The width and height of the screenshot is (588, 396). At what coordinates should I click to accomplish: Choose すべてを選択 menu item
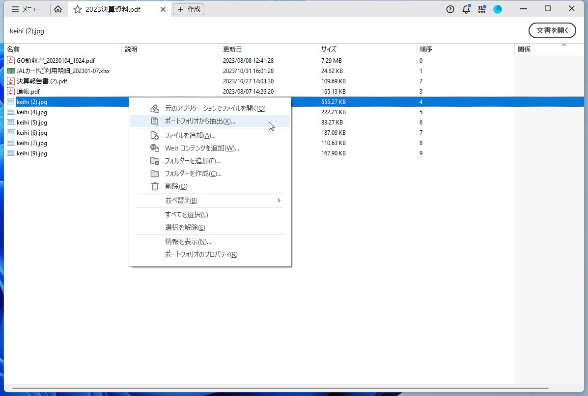click(210, 215)
